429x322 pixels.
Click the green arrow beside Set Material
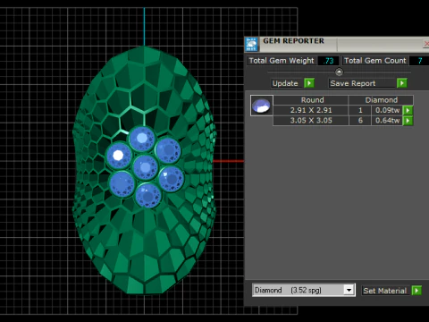point(416,291)
